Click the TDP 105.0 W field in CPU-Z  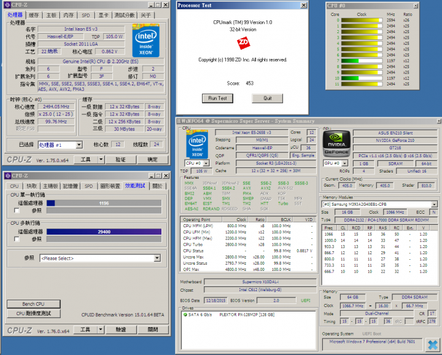pyautogui.click(x=114, y=37)
